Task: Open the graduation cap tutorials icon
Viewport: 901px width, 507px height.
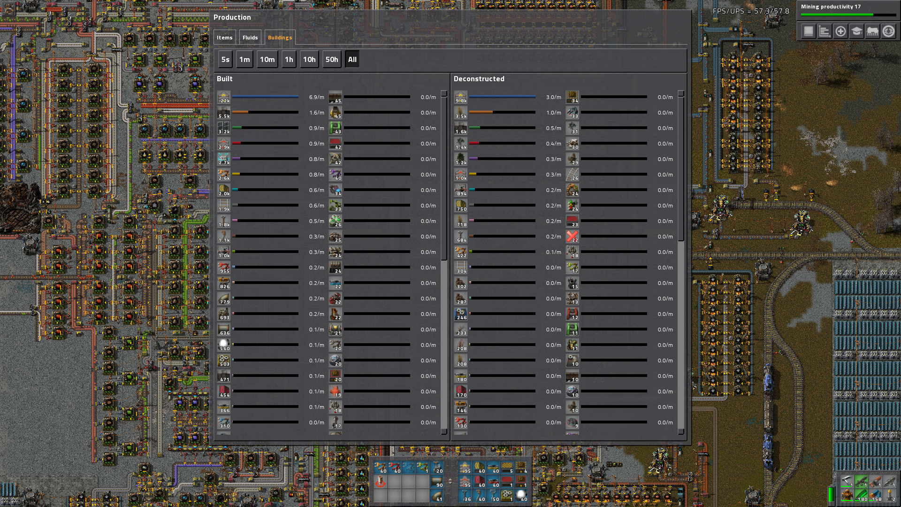Action: 856,31
